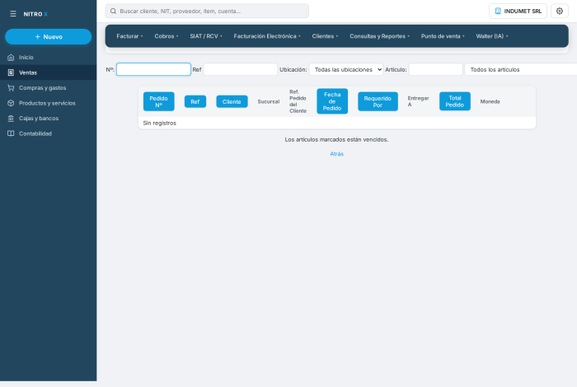577x387 pixels.
Task: Expand Consultas y Reportes menu
Action: pos(379,36)
